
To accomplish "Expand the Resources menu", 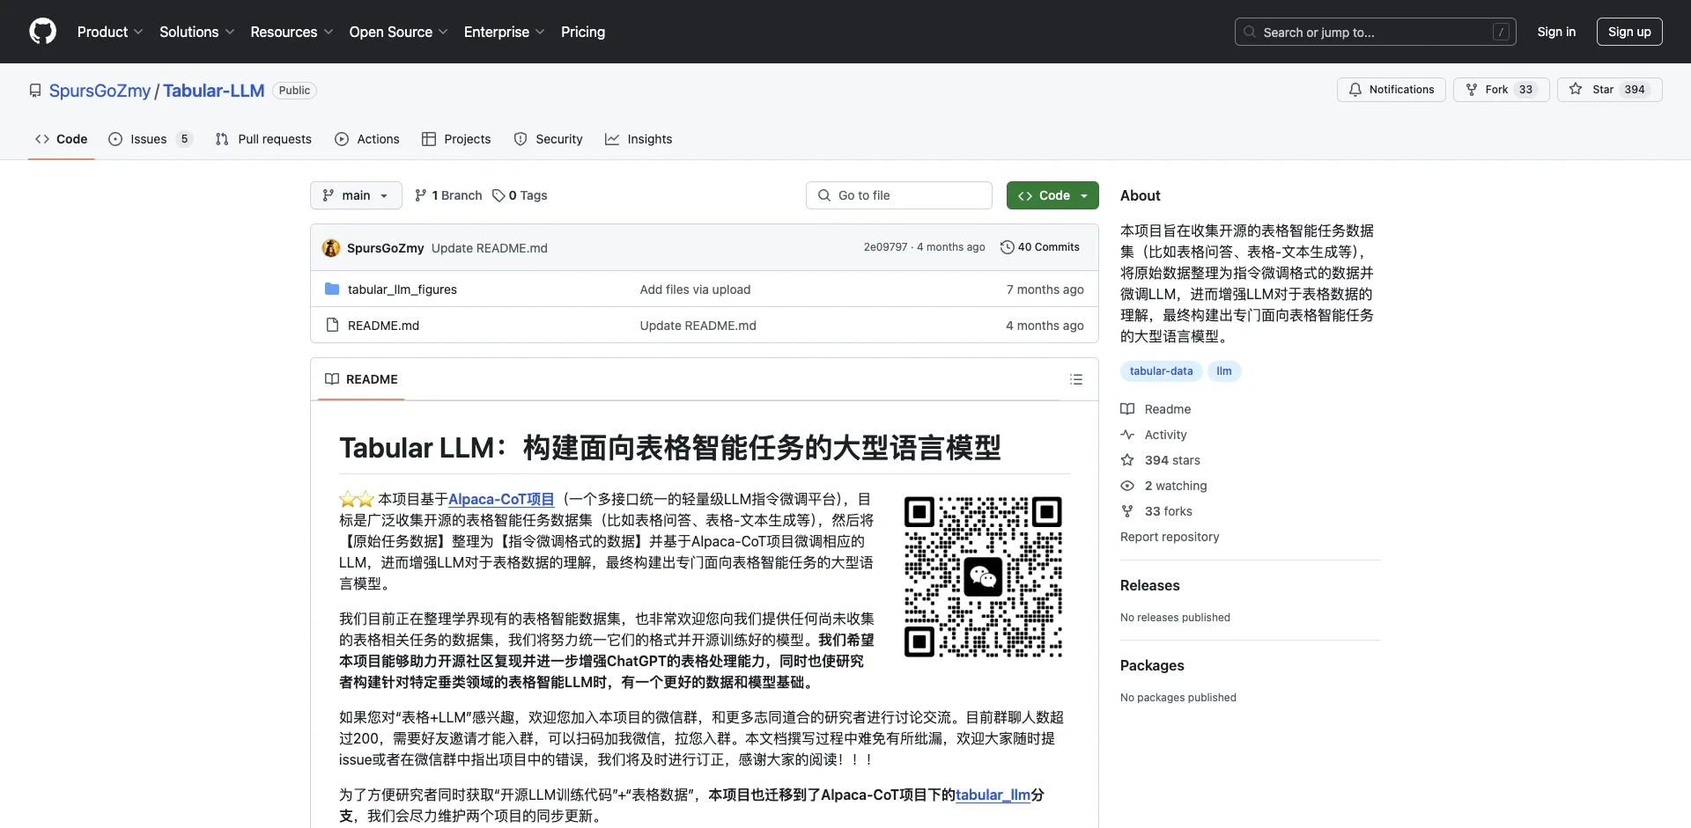I will pyautogui.click(x=292, y=32).
